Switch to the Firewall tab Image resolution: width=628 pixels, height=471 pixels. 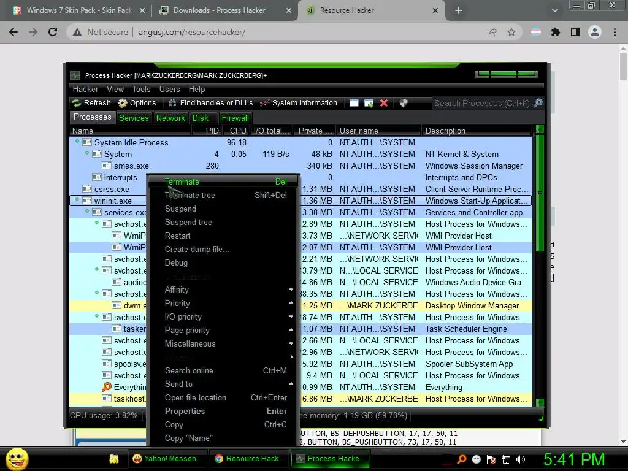235,118
